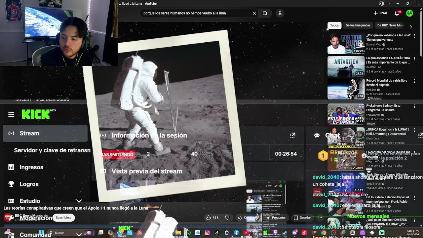Open Instagram from the taskbar
Viewport: 423px width, 238px height.
(x=207, y=233)
